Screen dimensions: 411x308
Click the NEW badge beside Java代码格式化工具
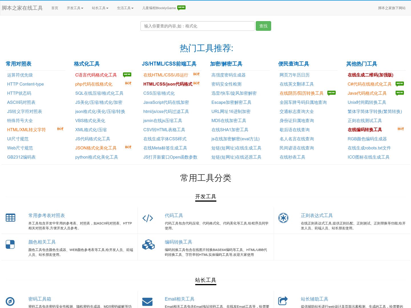coord(400,93)
